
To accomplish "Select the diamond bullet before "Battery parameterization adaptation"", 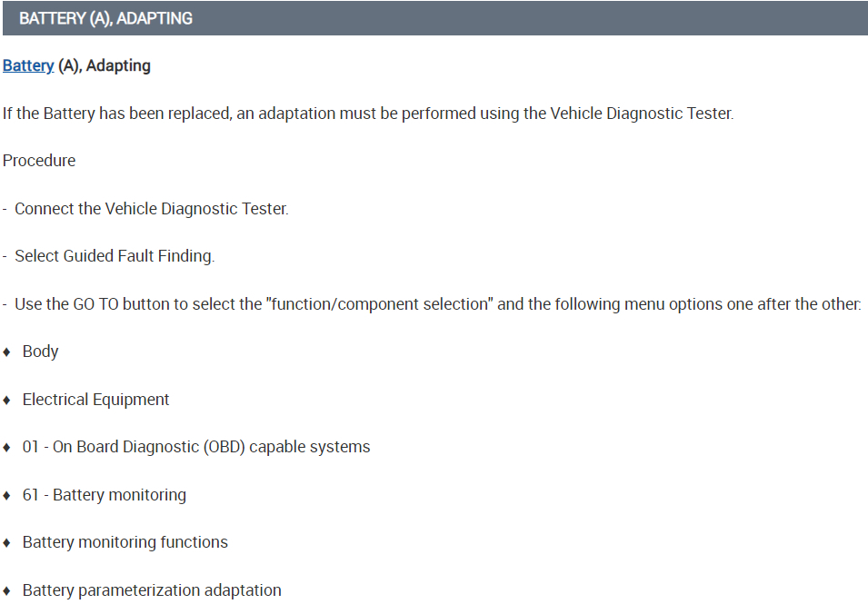I will pyautogui.click(x=7, y=590).
